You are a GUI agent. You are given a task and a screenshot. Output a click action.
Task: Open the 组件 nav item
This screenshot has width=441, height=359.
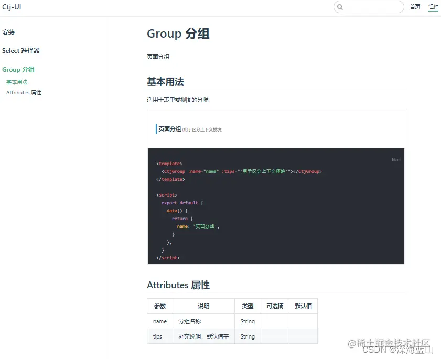pos(433,7)
